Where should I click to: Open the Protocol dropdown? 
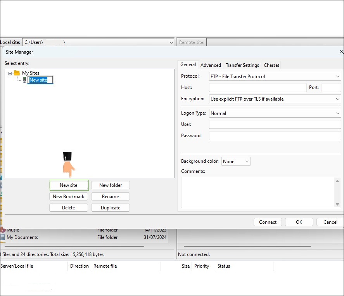(275, 77)
